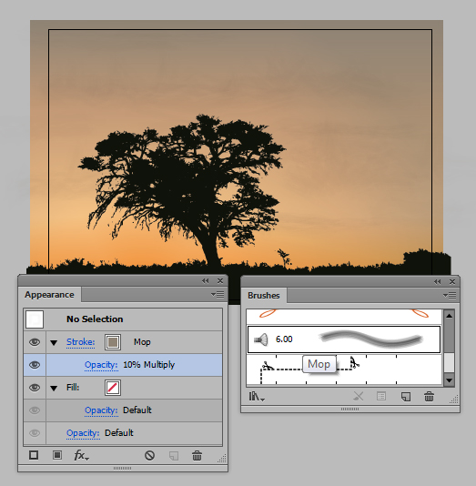Select the Appearance tab
The image size is (476, 486).
[49, 295]
